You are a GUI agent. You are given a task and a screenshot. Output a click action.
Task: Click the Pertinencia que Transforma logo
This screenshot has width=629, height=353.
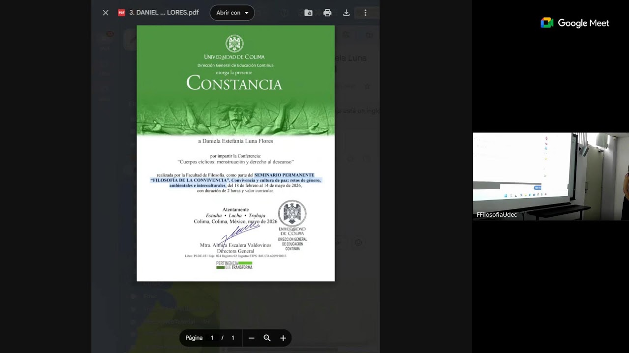pos(234,265)
